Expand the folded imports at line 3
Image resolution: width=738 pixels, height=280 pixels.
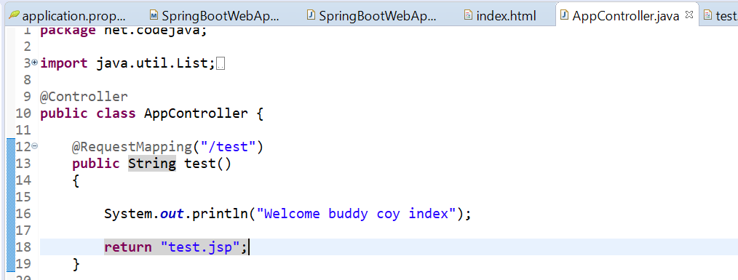click(x=34, y=63)
